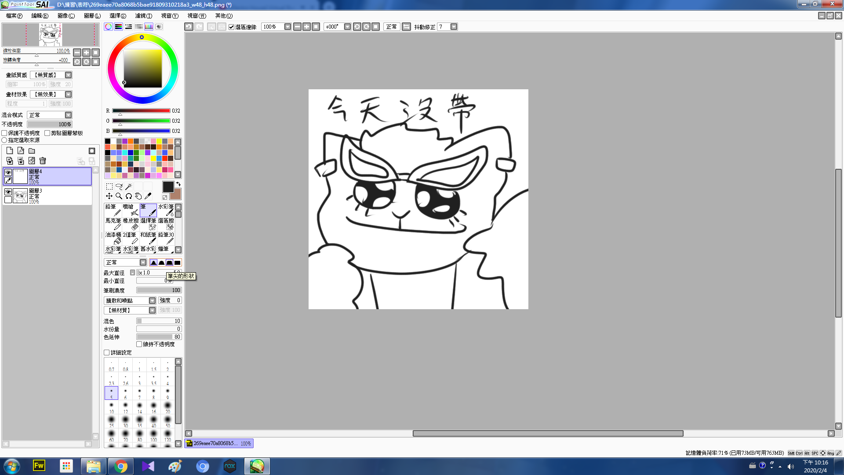This screenshot has width=844, height=475.
Task: Click the clear layer icon
Action: [32, 161]
